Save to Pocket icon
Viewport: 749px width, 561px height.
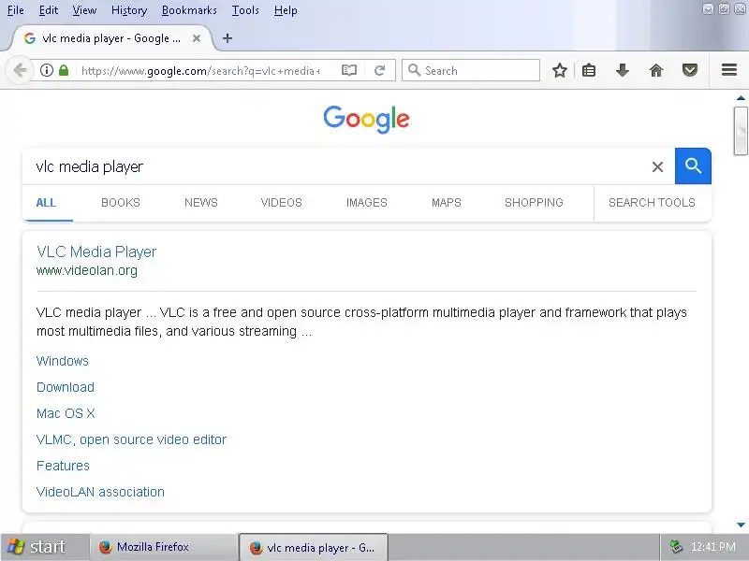click(x=689, y=71)
